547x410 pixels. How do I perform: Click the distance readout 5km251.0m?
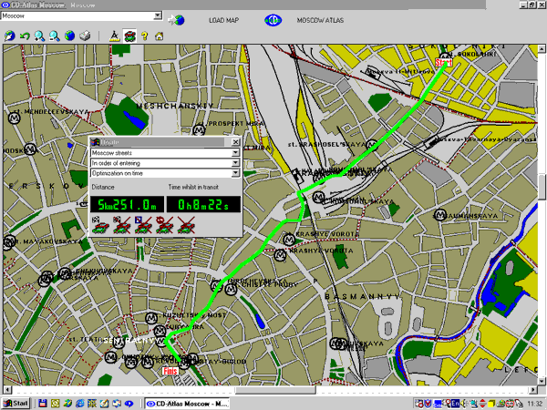click(x=127, y=204)
